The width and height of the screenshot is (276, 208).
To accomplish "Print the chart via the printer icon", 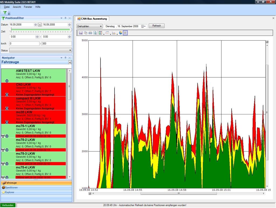I will tap(90, 33).
